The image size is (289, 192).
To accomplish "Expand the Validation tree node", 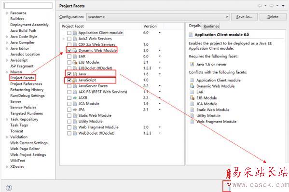I will point(7,137).
